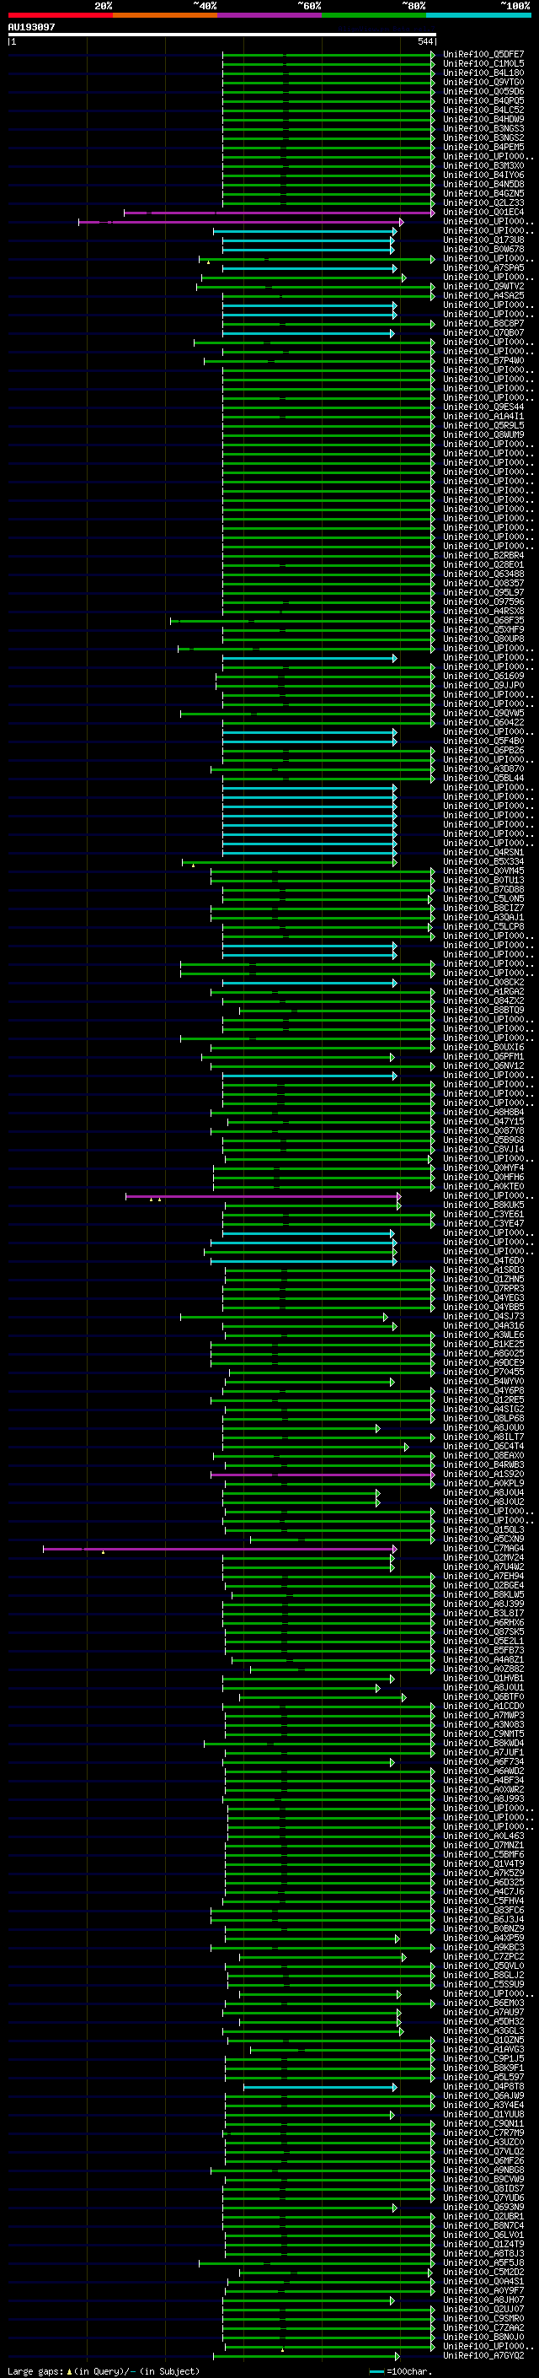Select hit label UniRef100_Q2MV24
The image size is (539, 2378).
(483, 1557)
